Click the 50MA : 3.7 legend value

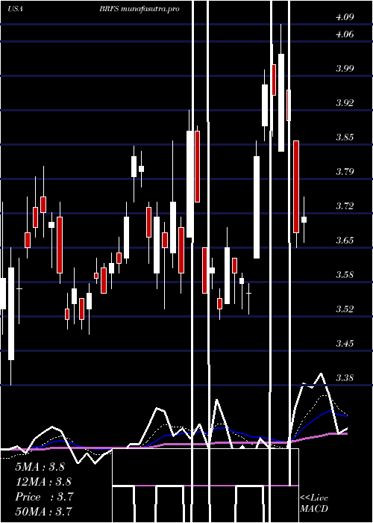coord(43,511)
